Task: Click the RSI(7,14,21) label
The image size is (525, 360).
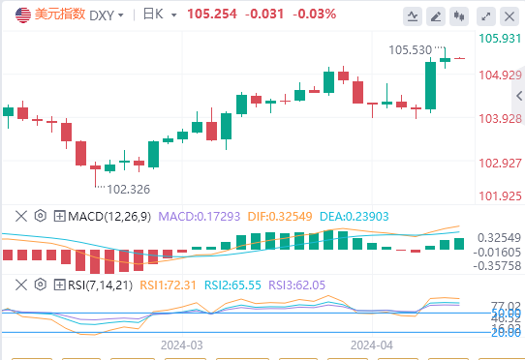Action: 100,285
